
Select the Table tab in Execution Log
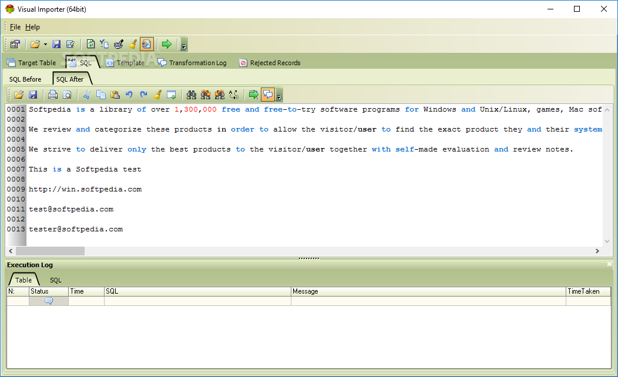pyautogui.click(x=23, y=280)
